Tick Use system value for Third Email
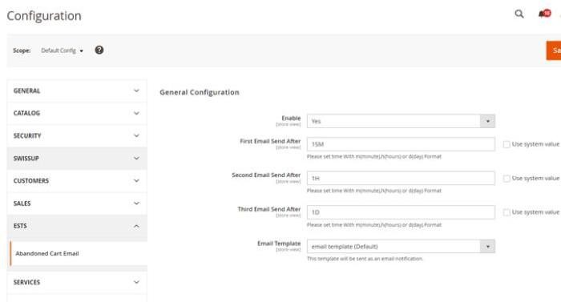This screenshot has width=561, height=302. pyautogui.click(x=507, y=212)
